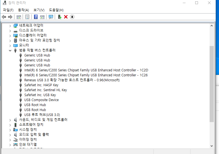Open the 보기(V) menu
Viewport: 219px width, 154px height.
coord(39,10)
